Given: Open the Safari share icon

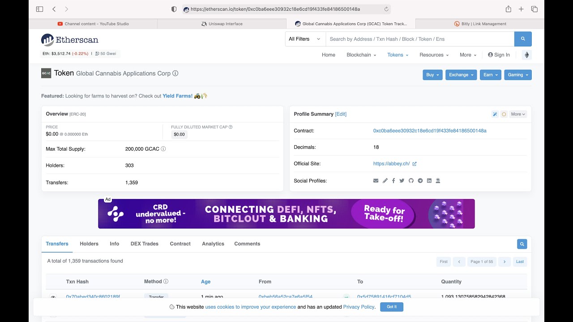Looking at the screenshot, I should [509, 9].
